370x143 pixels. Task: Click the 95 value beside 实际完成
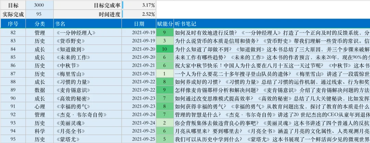pos(39,14)
